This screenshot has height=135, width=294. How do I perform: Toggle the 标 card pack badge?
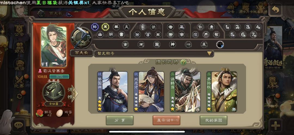[95, 27]
